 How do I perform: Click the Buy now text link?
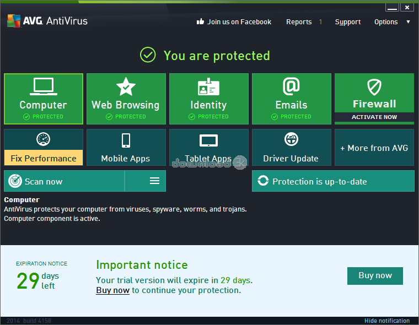point(112,290)
